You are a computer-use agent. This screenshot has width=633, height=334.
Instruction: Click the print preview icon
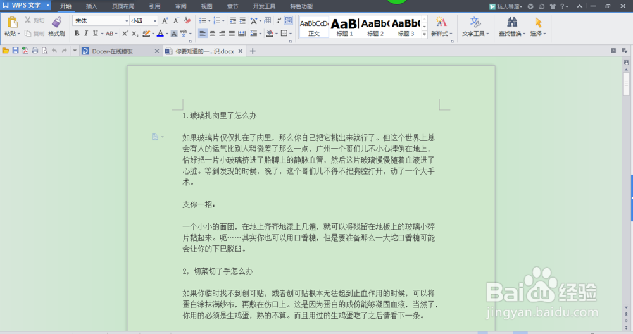click(44, 51)
